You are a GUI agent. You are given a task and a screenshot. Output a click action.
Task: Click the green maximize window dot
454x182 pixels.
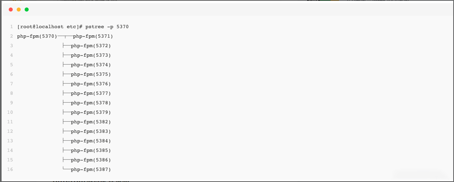click(27, 10)
